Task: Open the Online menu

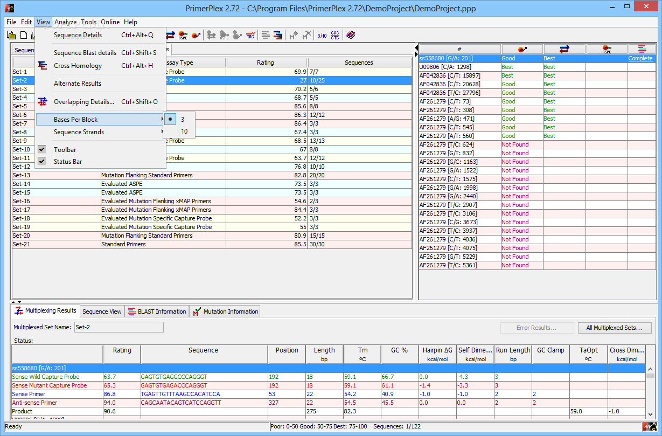Action: pyautogui.click(x=110, y=22)
